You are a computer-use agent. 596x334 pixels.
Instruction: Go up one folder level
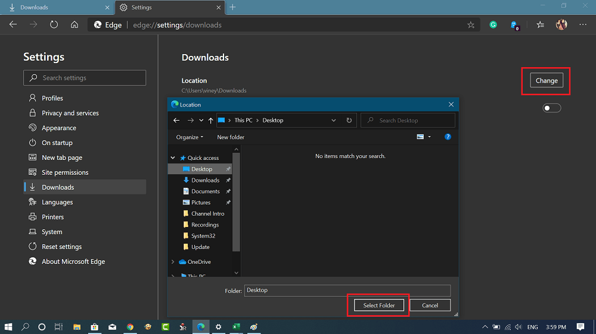click(210, 120)
